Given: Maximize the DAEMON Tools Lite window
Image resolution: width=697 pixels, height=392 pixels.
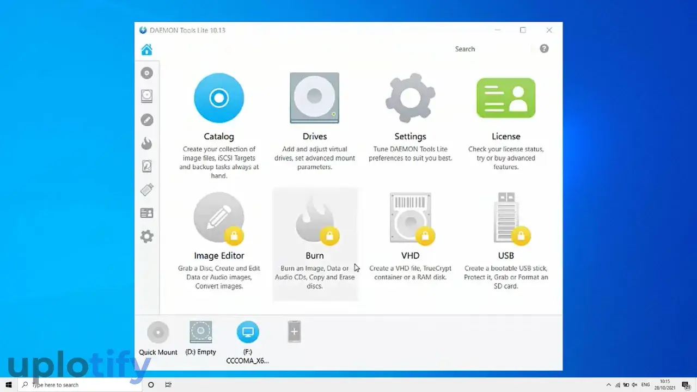Looking at the screenshot, I should [523, 30].
